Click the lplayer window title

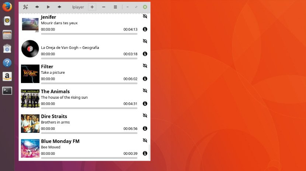pos(78,7)
